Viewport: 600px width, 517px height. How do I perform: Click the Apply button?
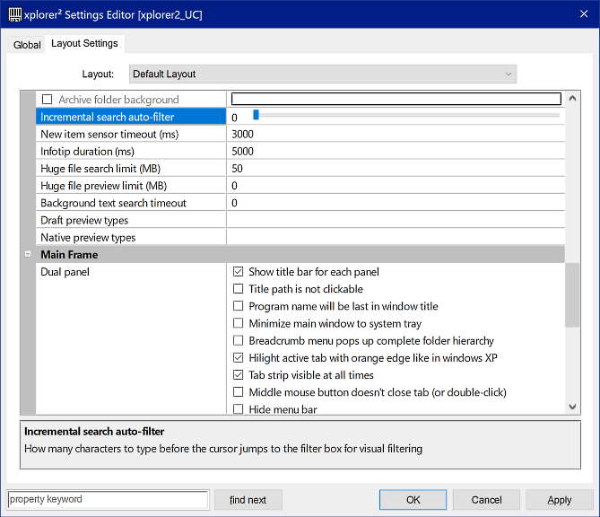coord(559,500)
